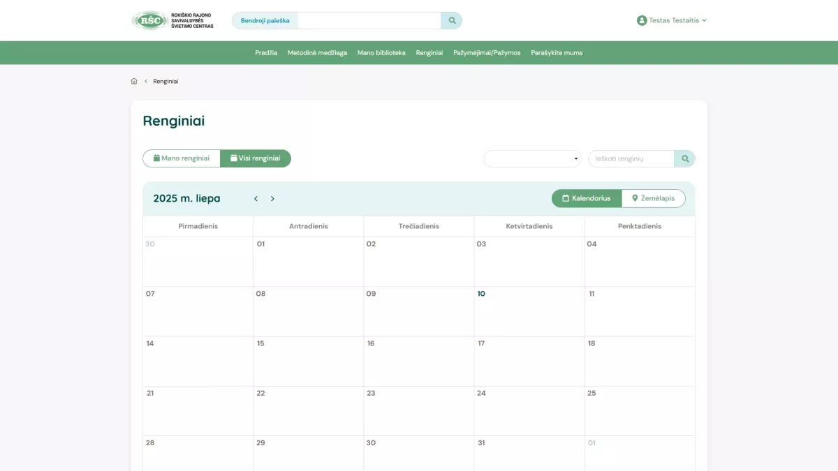The image size is (838, 471).
Task: Go to previous month arrow
Action: pyautogui.click(x=256, y=199)
